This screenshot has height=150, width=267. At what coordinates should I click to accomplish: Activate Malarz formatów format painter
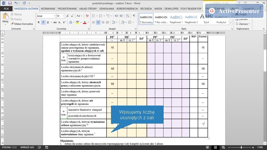click(x=22, y=24)
